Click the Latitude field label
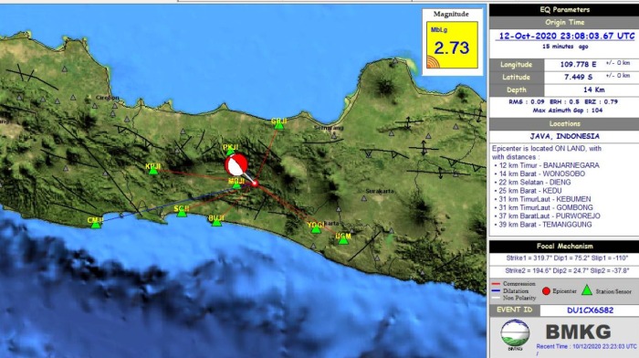This screenshot has width=639, height=358. (x=516, y=77)
